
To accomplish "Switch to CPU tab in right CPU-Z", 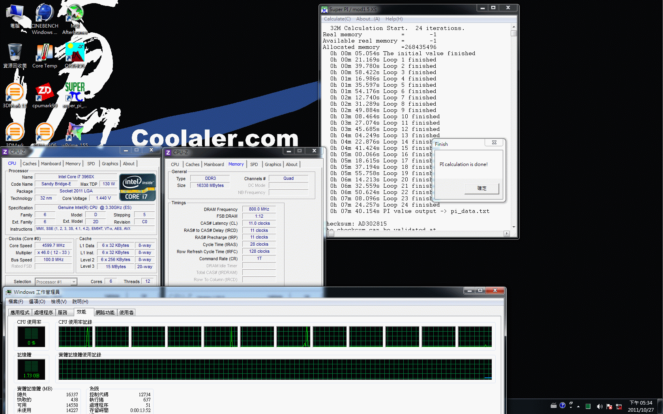I will [x=175, y=164].
